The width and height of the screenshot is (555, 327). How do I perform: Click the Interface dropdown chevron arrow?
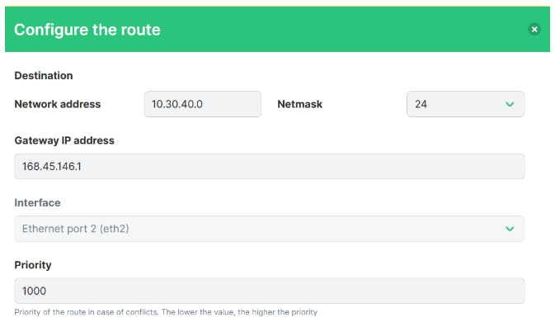pyautogui.click(x=510, y=229)
